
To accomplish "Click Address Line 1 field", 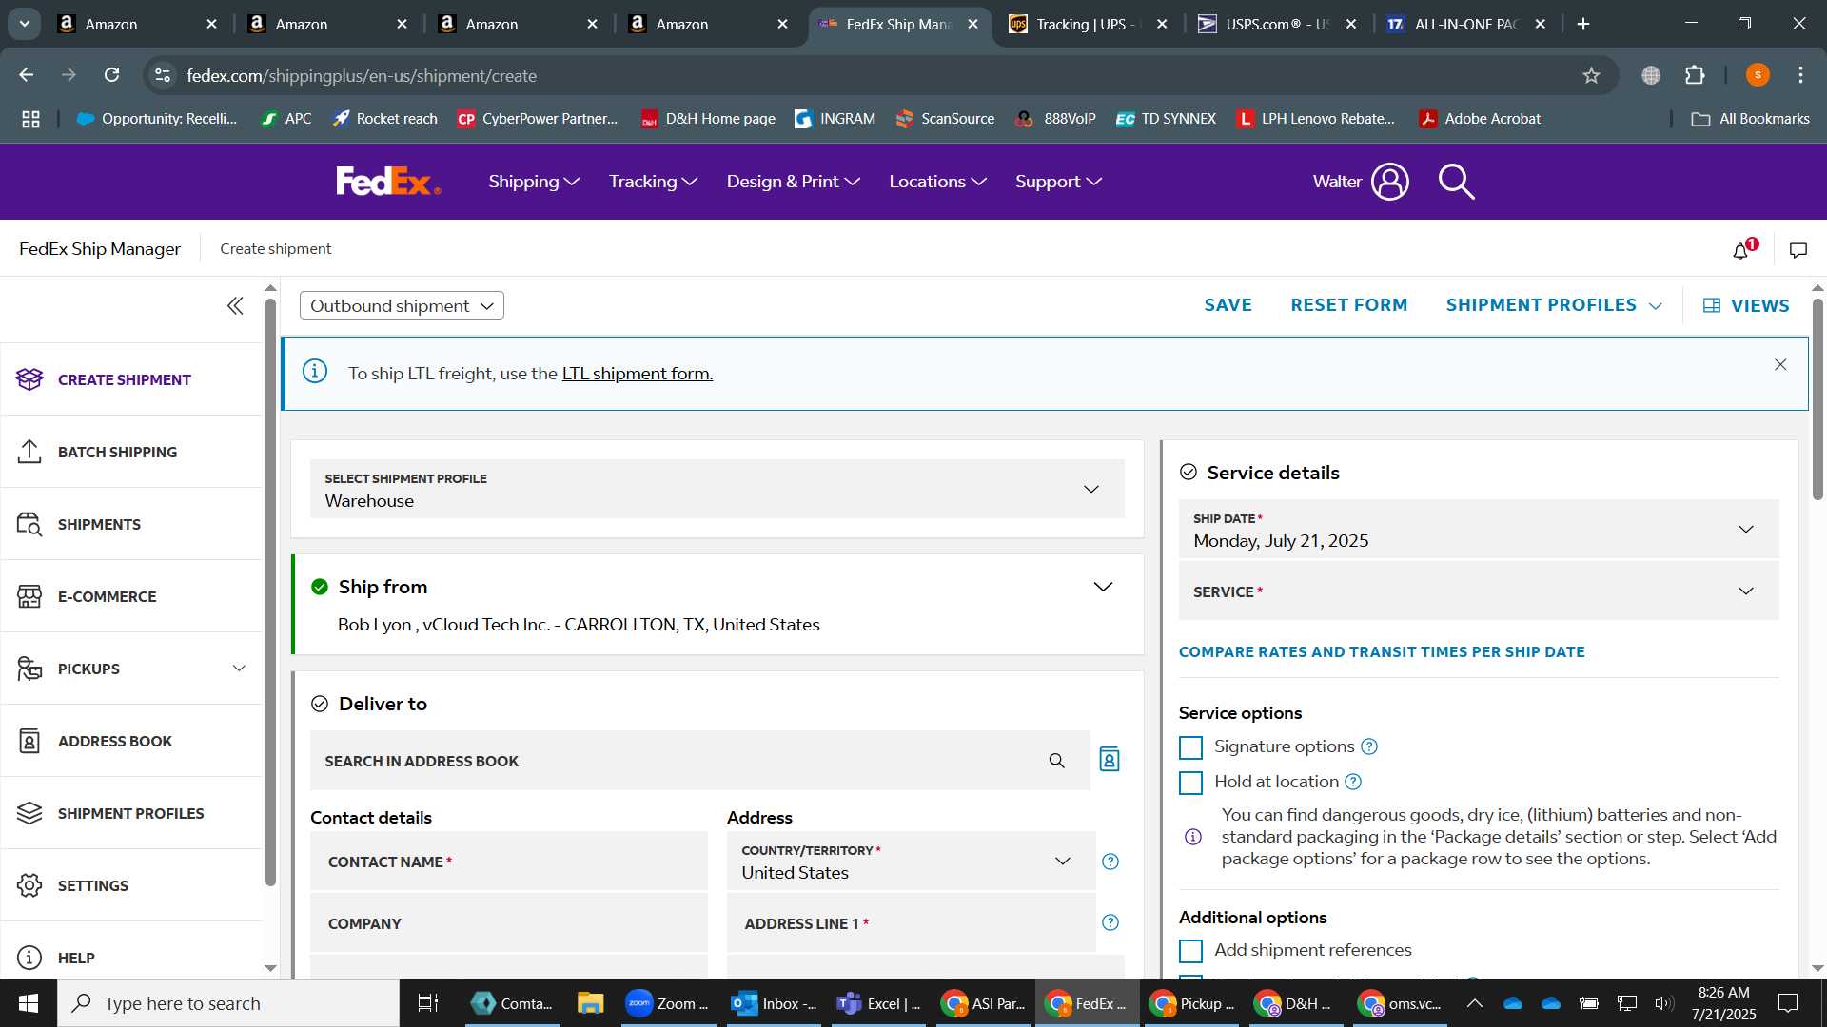I will (x=912, y=923).
